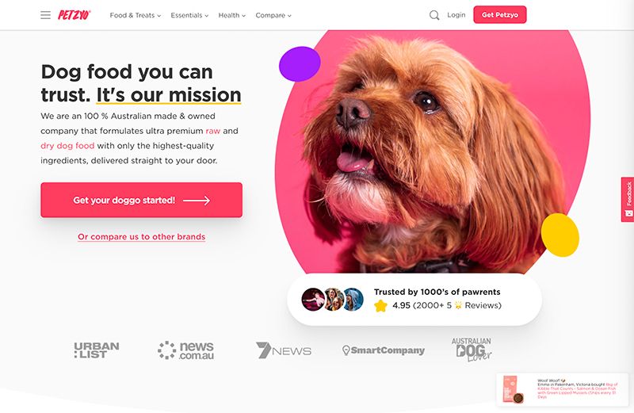Click the 7News logo
Viewport: 634px width, 413px height.
coord(284,350)
